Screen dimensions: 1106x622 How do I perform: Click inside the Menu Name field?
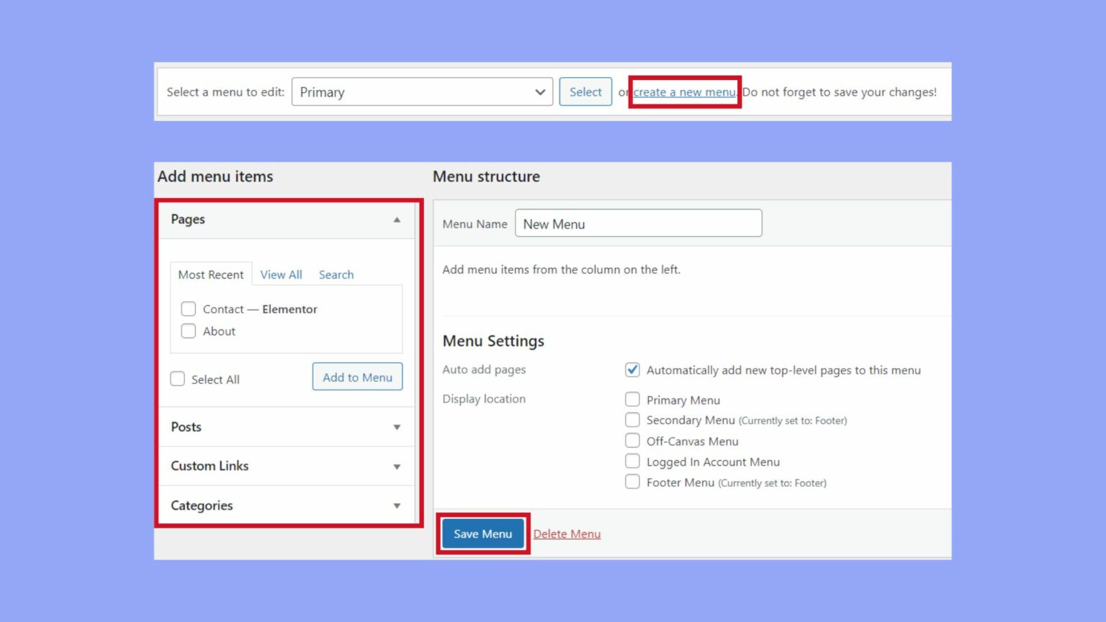pos(638,223)
